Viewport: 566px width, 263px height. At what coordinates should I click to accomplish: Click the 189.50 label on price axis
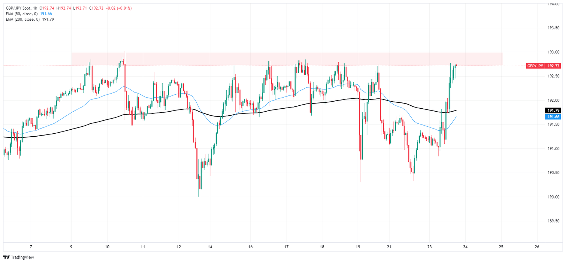click(552, 221)
